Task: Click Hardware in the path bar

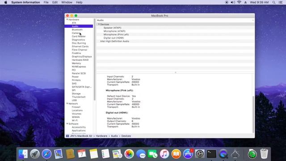Action: 101,136
